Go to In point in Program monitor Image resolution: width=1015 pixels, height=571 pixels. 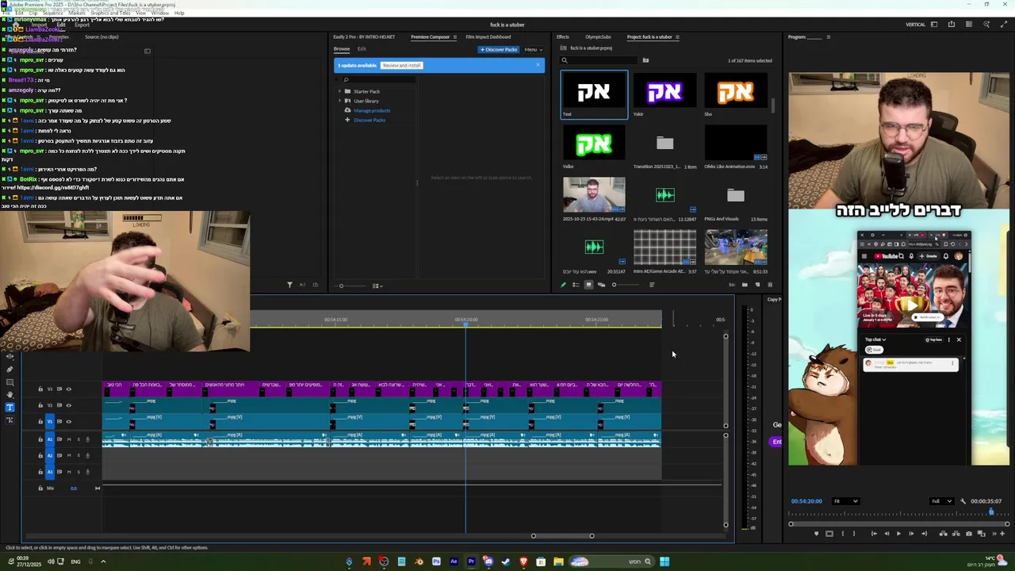pyautogui.click(x=874, y=534)
